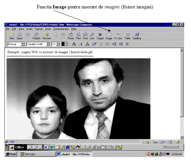
Task: Click the New document toolbar icon
Action: tap(12, 36)
